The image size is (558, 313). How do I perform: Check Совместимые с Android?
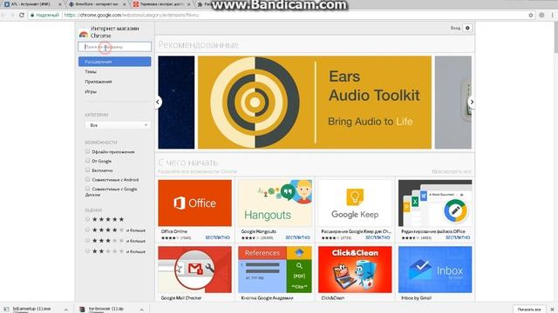pyautogui.click(x=87, y=179)
